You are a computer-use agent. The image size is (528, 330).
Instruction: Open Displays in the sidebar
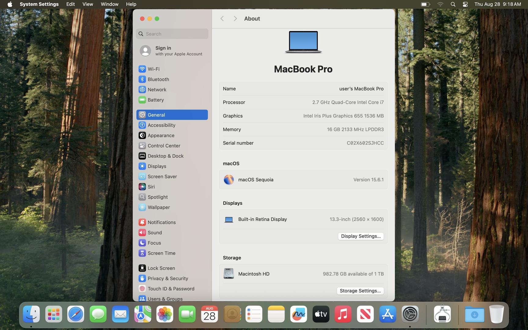pyautogui.click(x=172, y=166)
